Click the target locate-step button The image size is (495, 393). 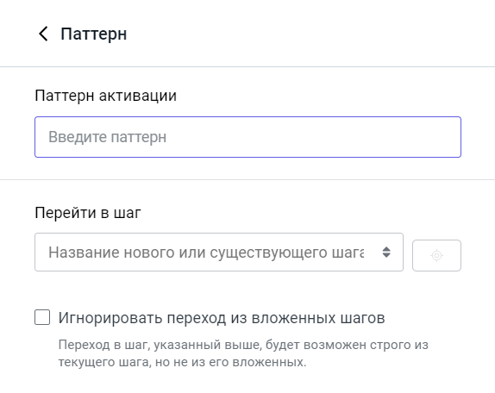(x=436, y=255)
